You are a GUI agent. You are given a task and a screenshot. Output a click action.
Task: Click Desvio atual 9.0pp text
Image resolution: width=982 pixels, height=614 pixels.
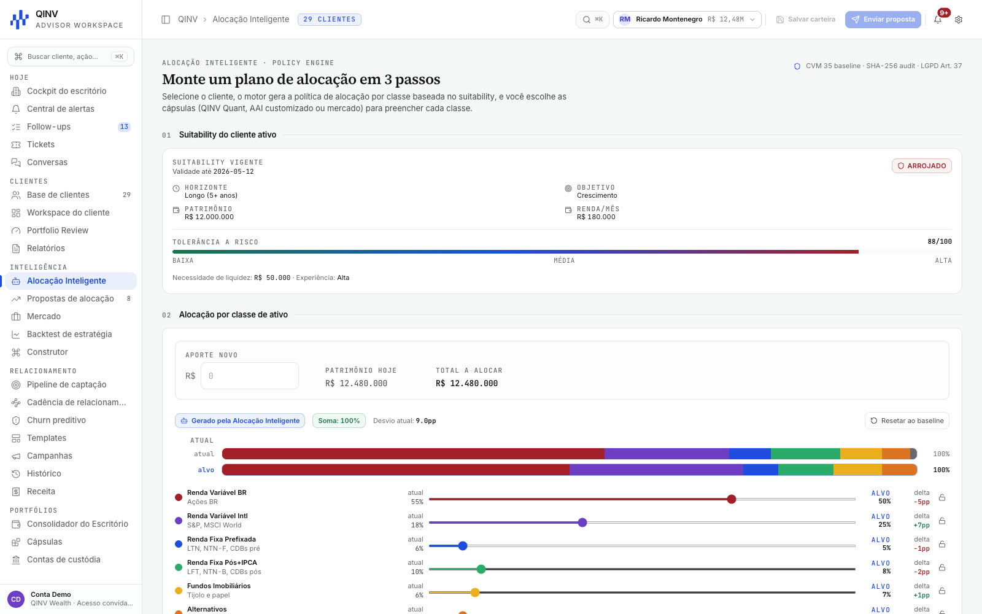[404, 421]
